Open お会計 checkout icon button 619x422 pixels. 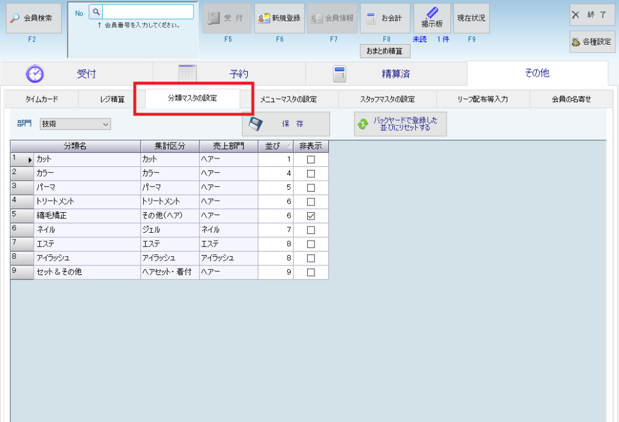372,18
